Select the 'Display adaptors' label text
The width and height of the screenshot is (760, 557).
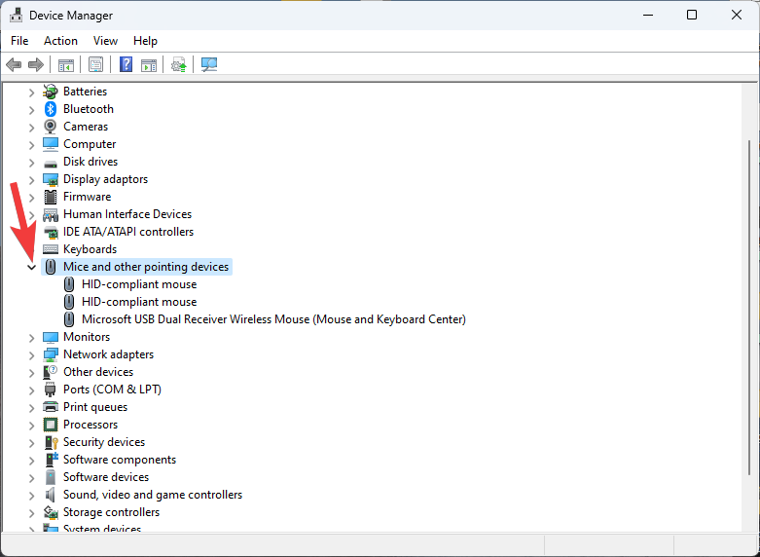[106, 179]
